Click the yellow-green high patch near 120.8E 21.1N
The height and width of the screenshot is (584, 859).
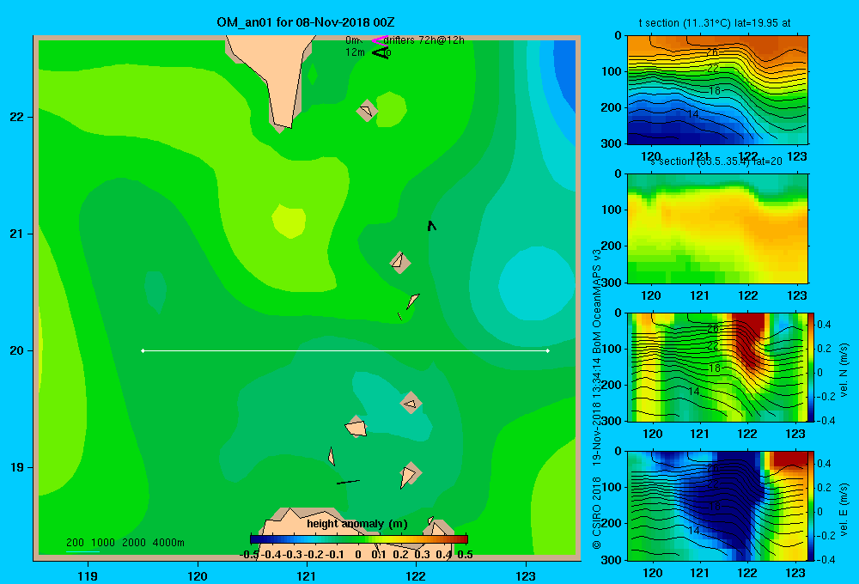point(289,221)
